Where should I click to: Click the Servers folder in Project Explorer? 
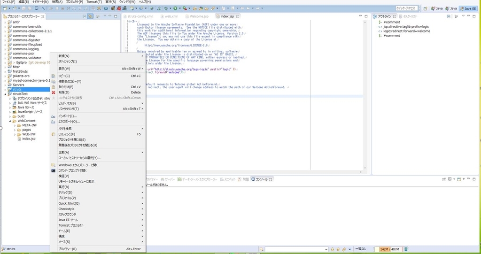point(18,85)
